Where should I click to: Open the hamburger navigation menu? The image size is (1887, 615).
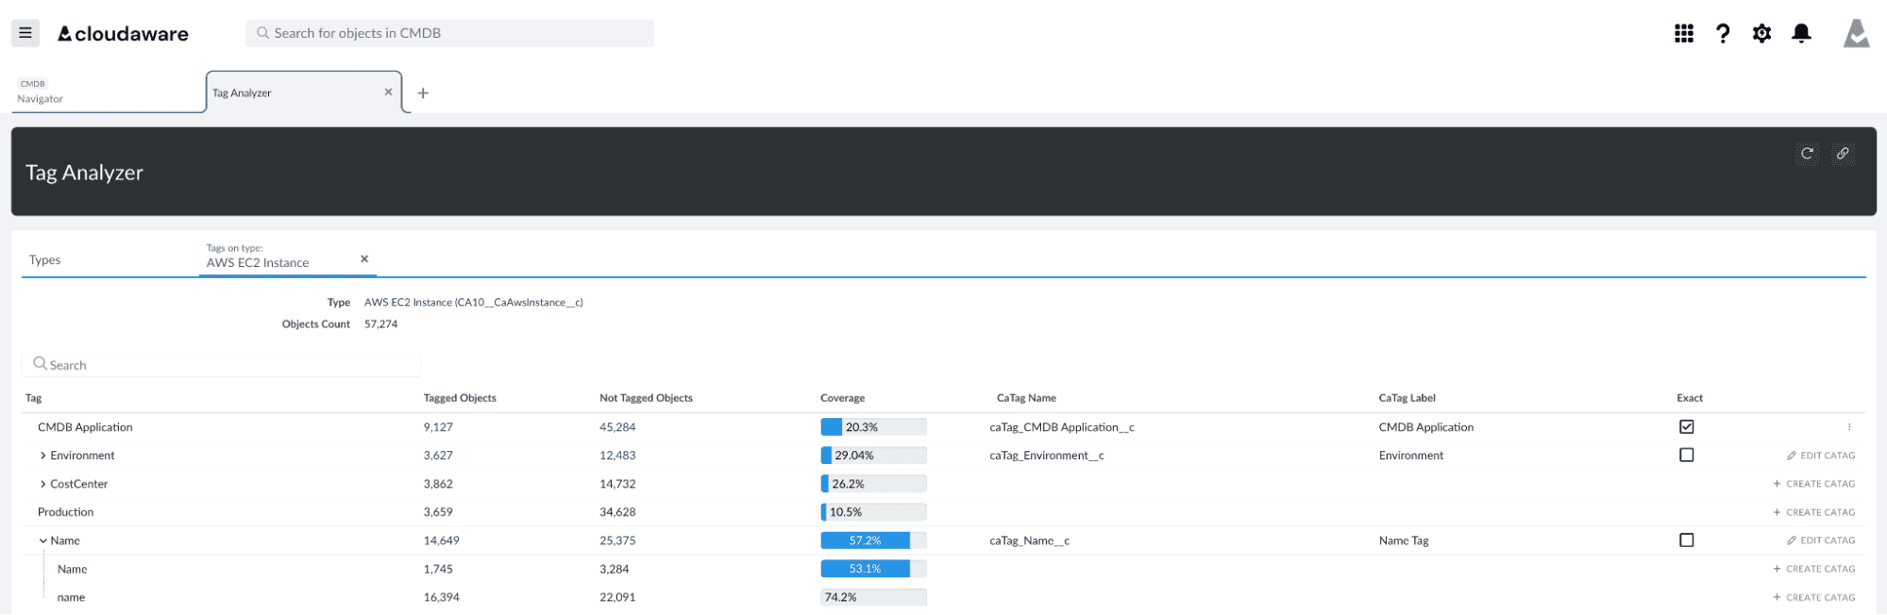[25, 33]
